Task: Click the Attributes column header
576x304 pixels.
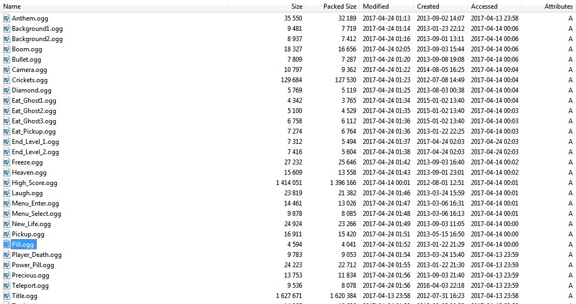Action: (x=558, y=6)
